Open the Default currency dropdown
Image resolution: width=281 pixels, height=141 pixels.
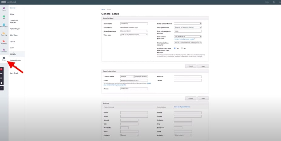click(x=134, y=31)
